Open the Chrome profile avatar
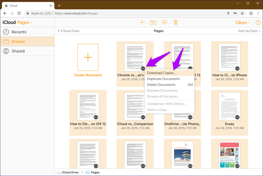 click(x=251, y=13)
